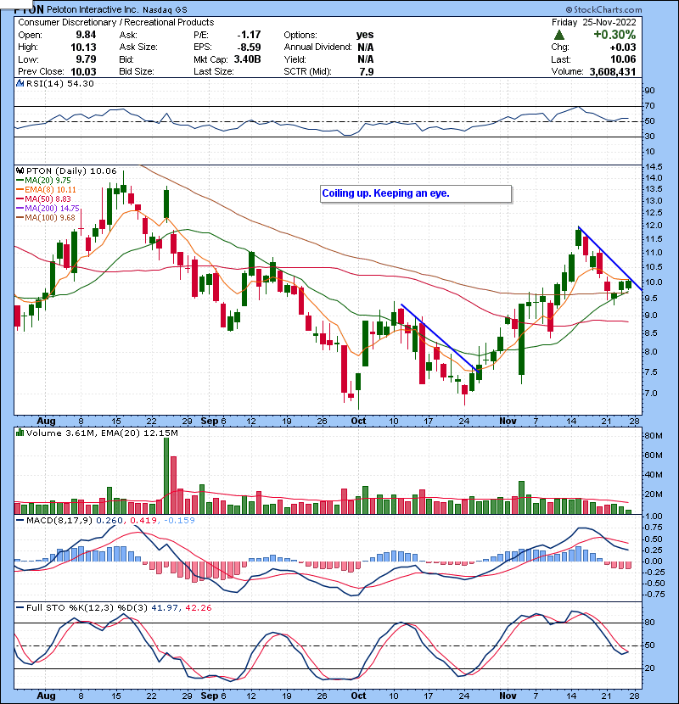The height and width of the screenshot is (704, 679).
Task: Click the 'Volume 3.61M, EMA(20) 12.15M' label
Action: click(102, 433)
